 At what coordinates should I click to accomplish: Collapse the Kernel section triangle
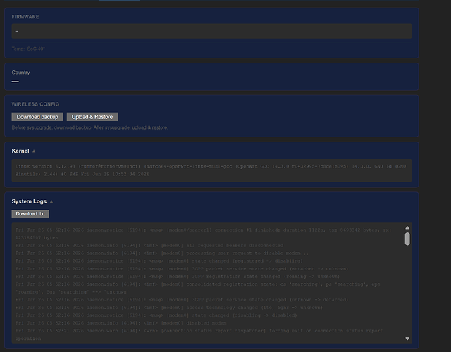[x=34, y=151]
